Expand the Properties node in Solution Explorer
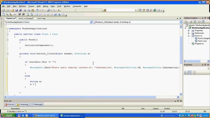Viewport: 210px width, 118px height. click(189, 30)
